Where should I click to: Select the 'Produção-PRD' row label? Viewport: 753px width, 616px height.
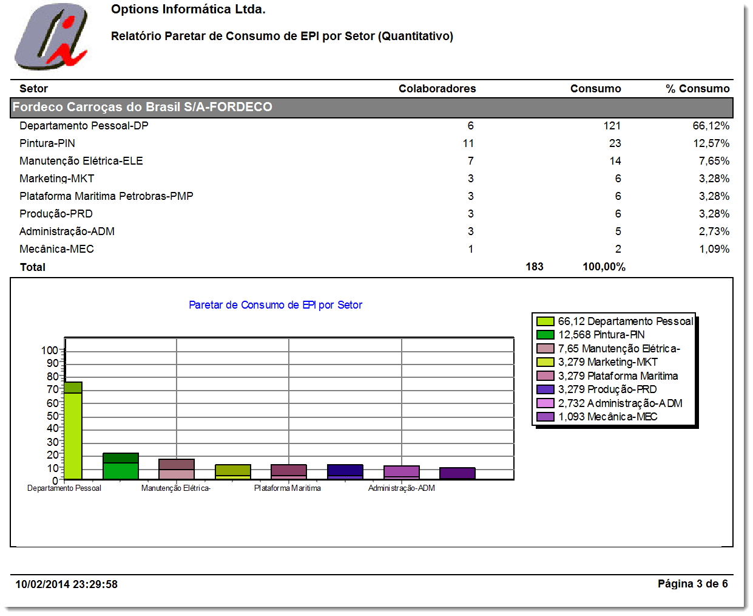(56, 214)
